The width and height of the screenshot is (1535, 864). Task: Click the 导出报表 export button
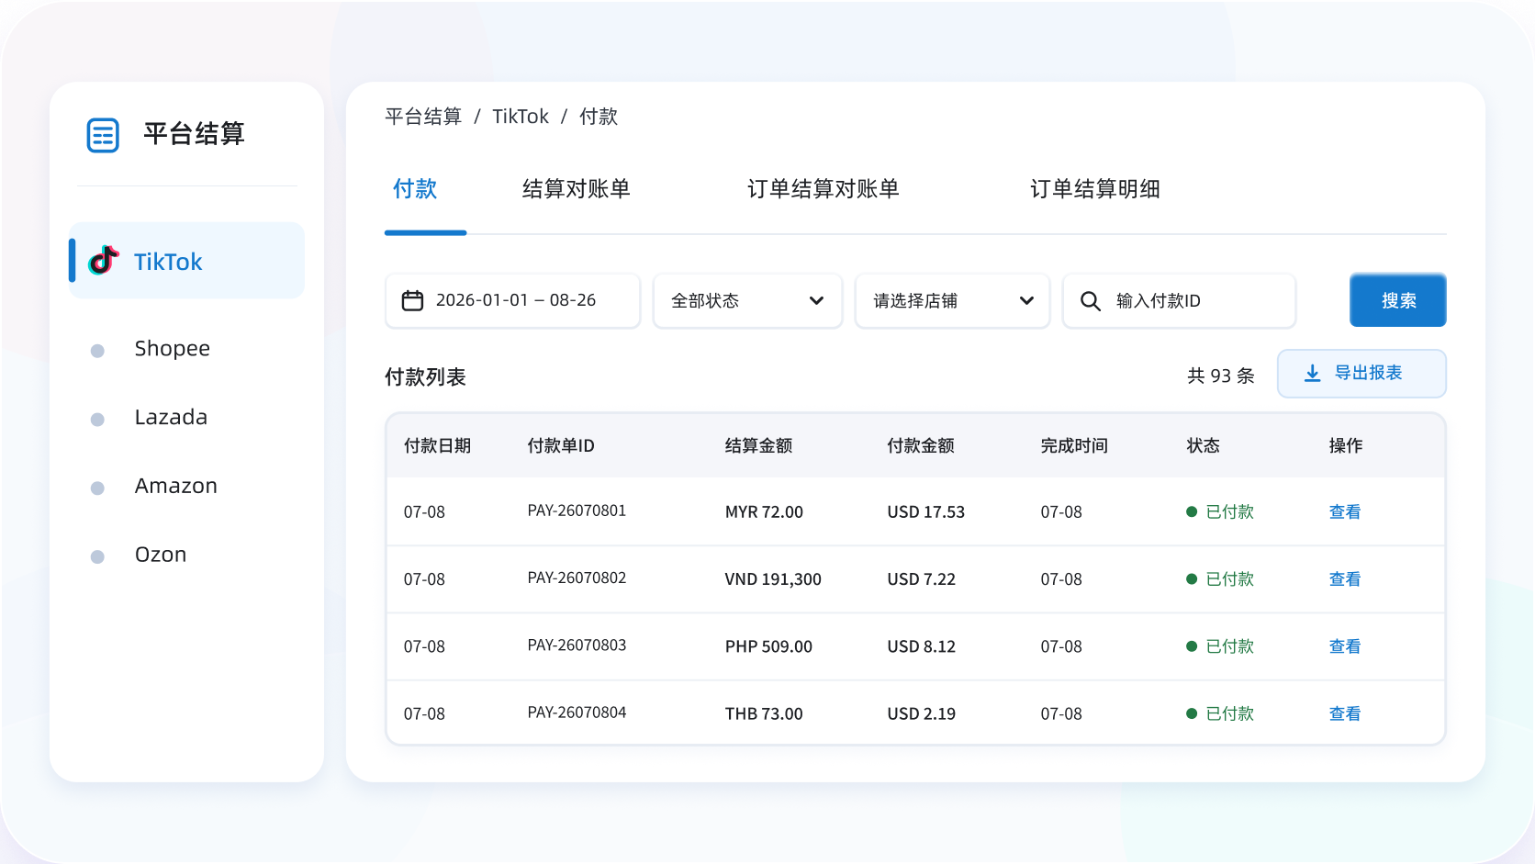point(1361,373)
